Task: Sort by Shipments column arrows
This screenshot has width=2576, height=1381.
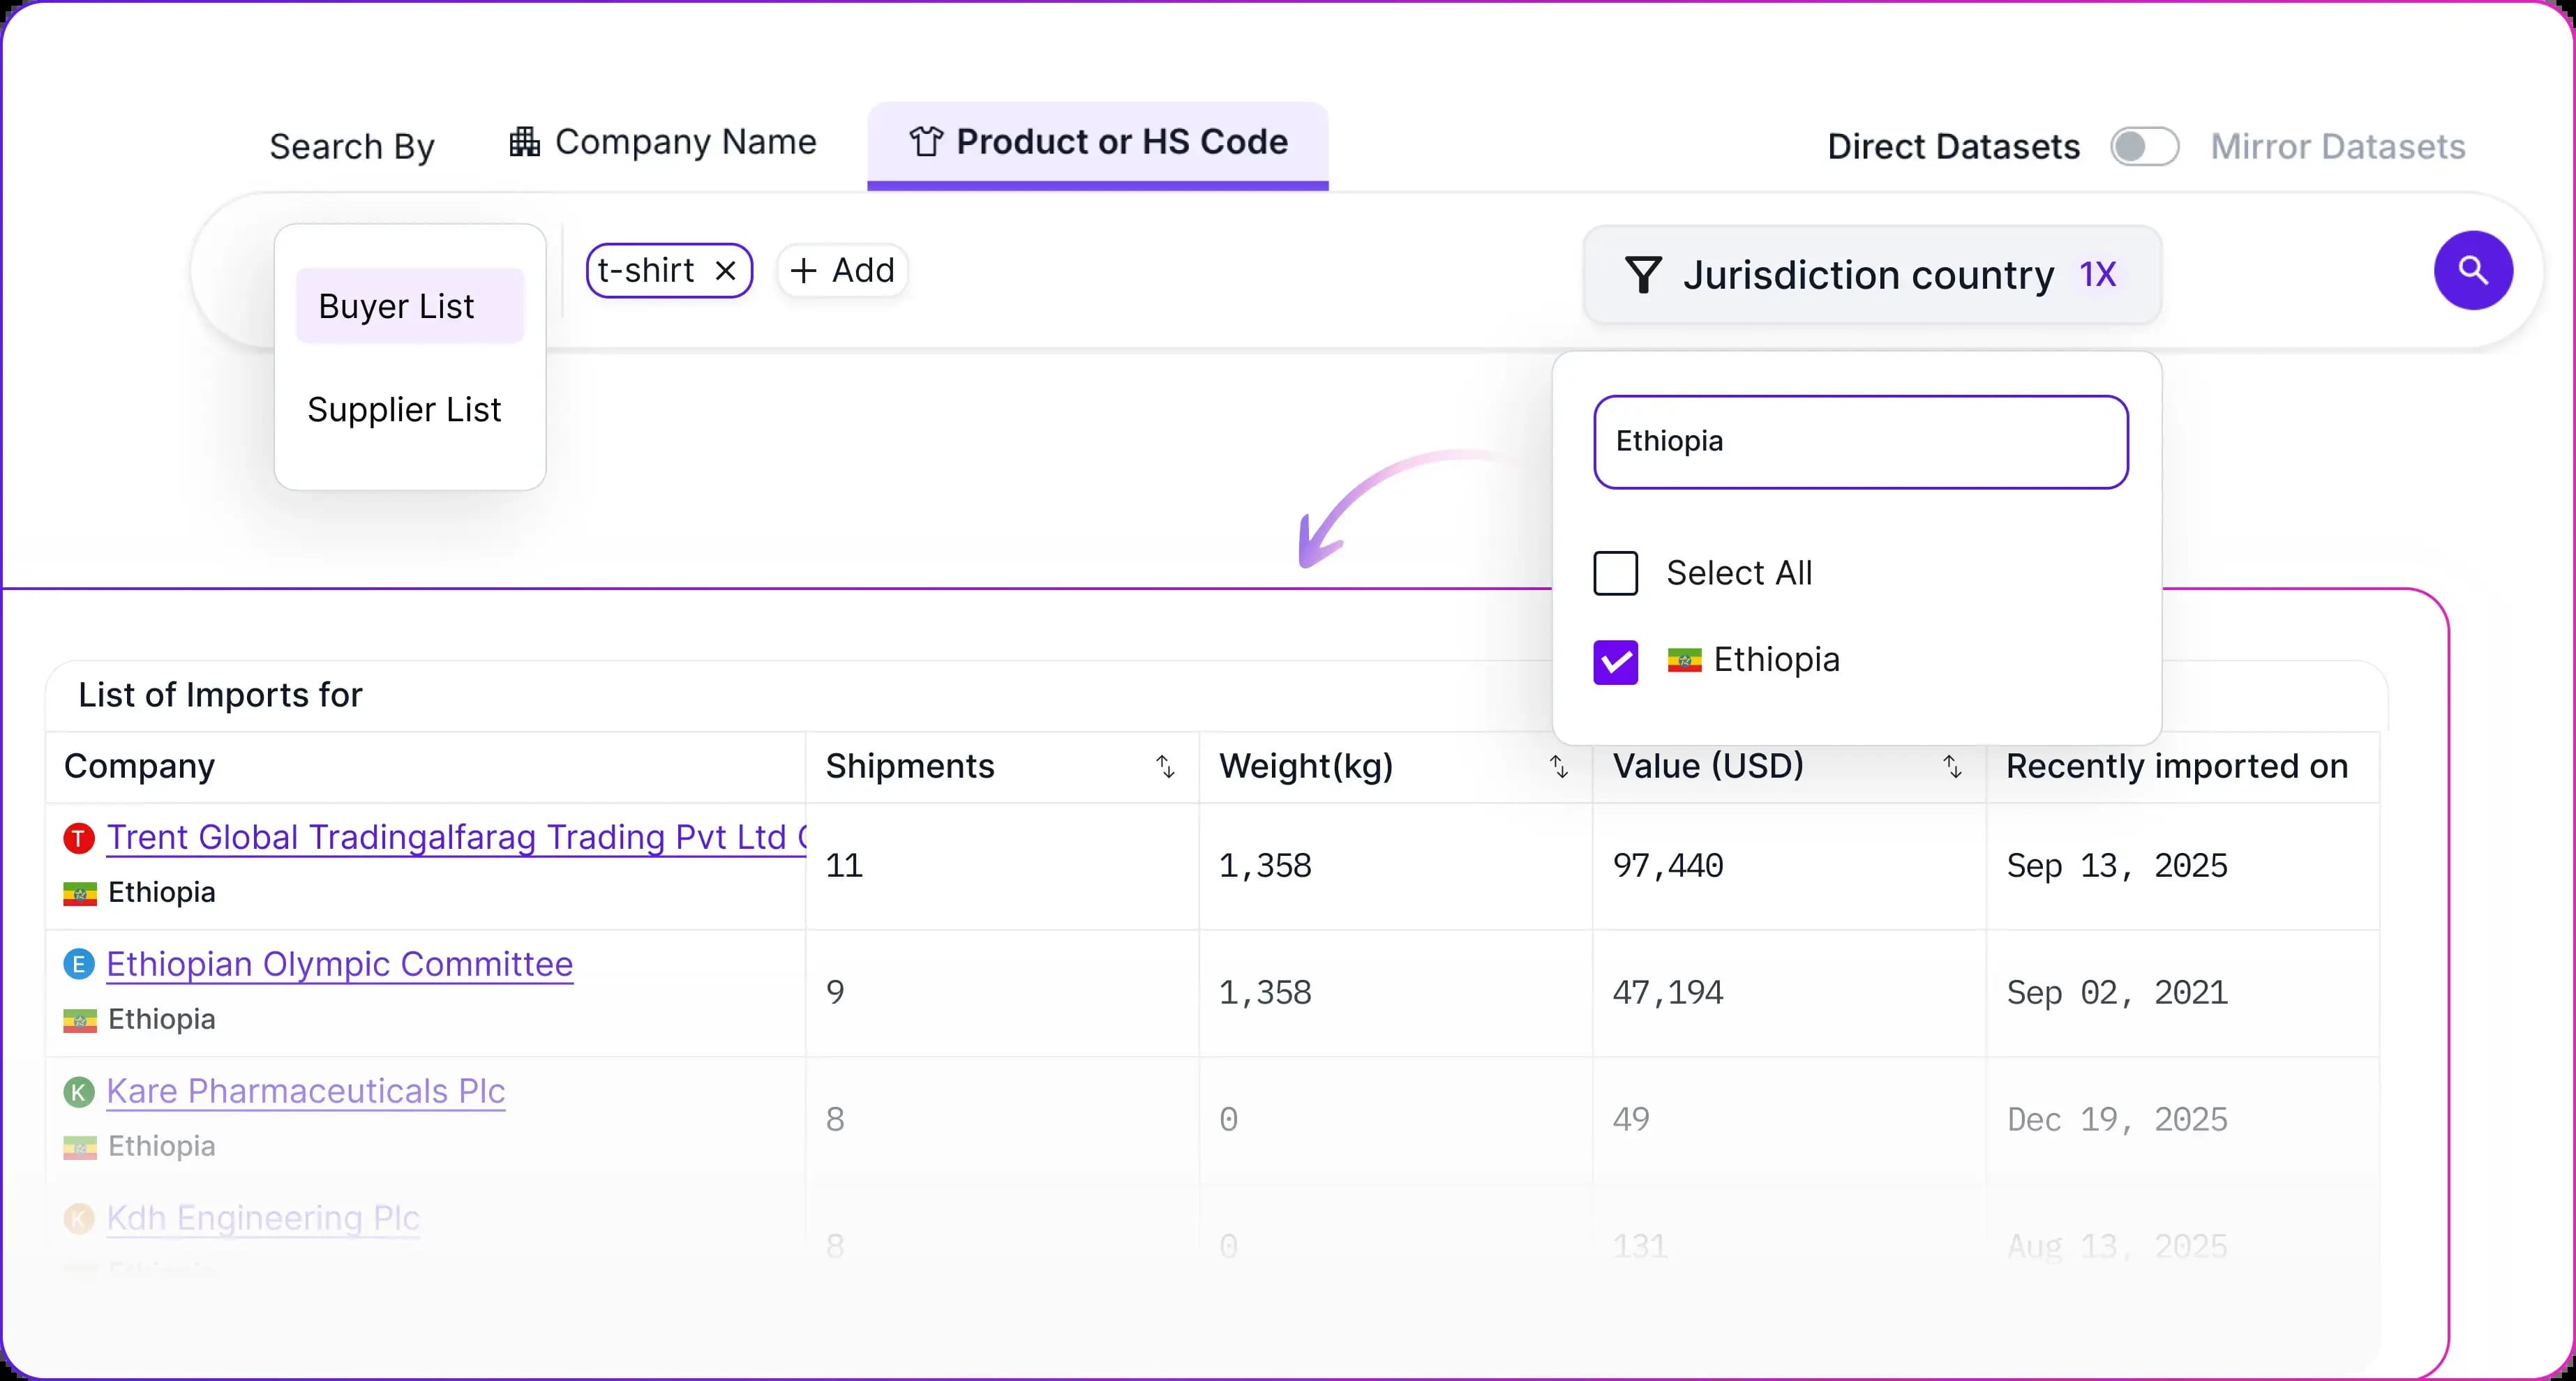Action: click(x=1165, y=767)
